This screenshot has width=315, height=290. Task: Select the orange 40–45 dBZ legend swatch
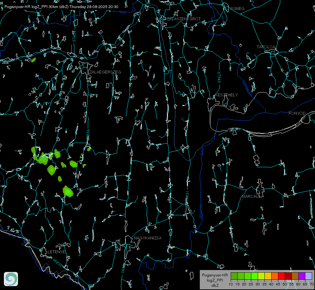click(x=275, y=276)
